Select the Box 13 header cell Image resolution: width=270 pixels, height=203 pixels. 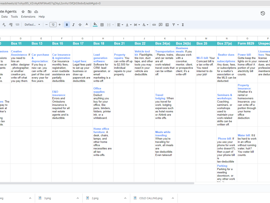41,44
